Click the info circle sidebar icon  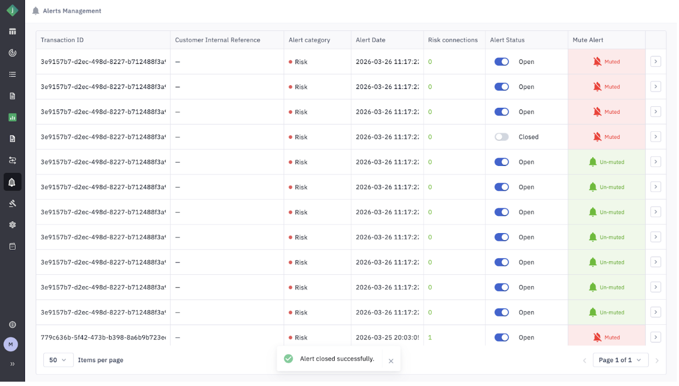pos(12,325)
